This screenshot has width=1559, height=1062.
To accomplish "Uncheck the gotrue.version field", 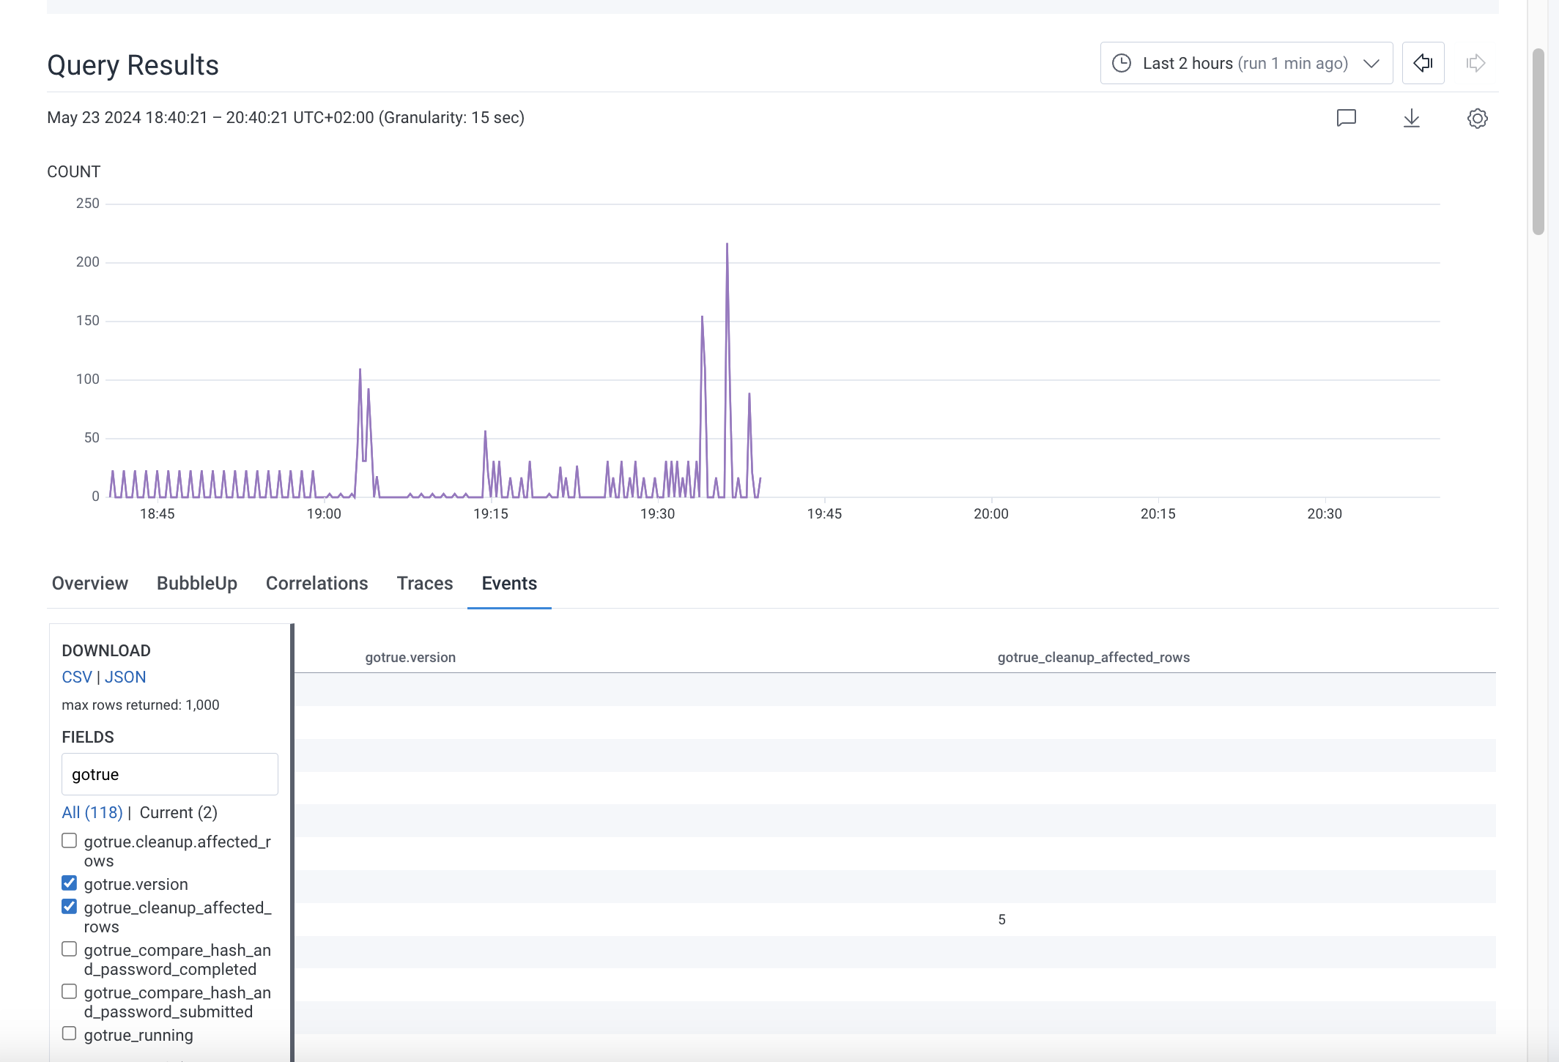I will click(70, 883).
